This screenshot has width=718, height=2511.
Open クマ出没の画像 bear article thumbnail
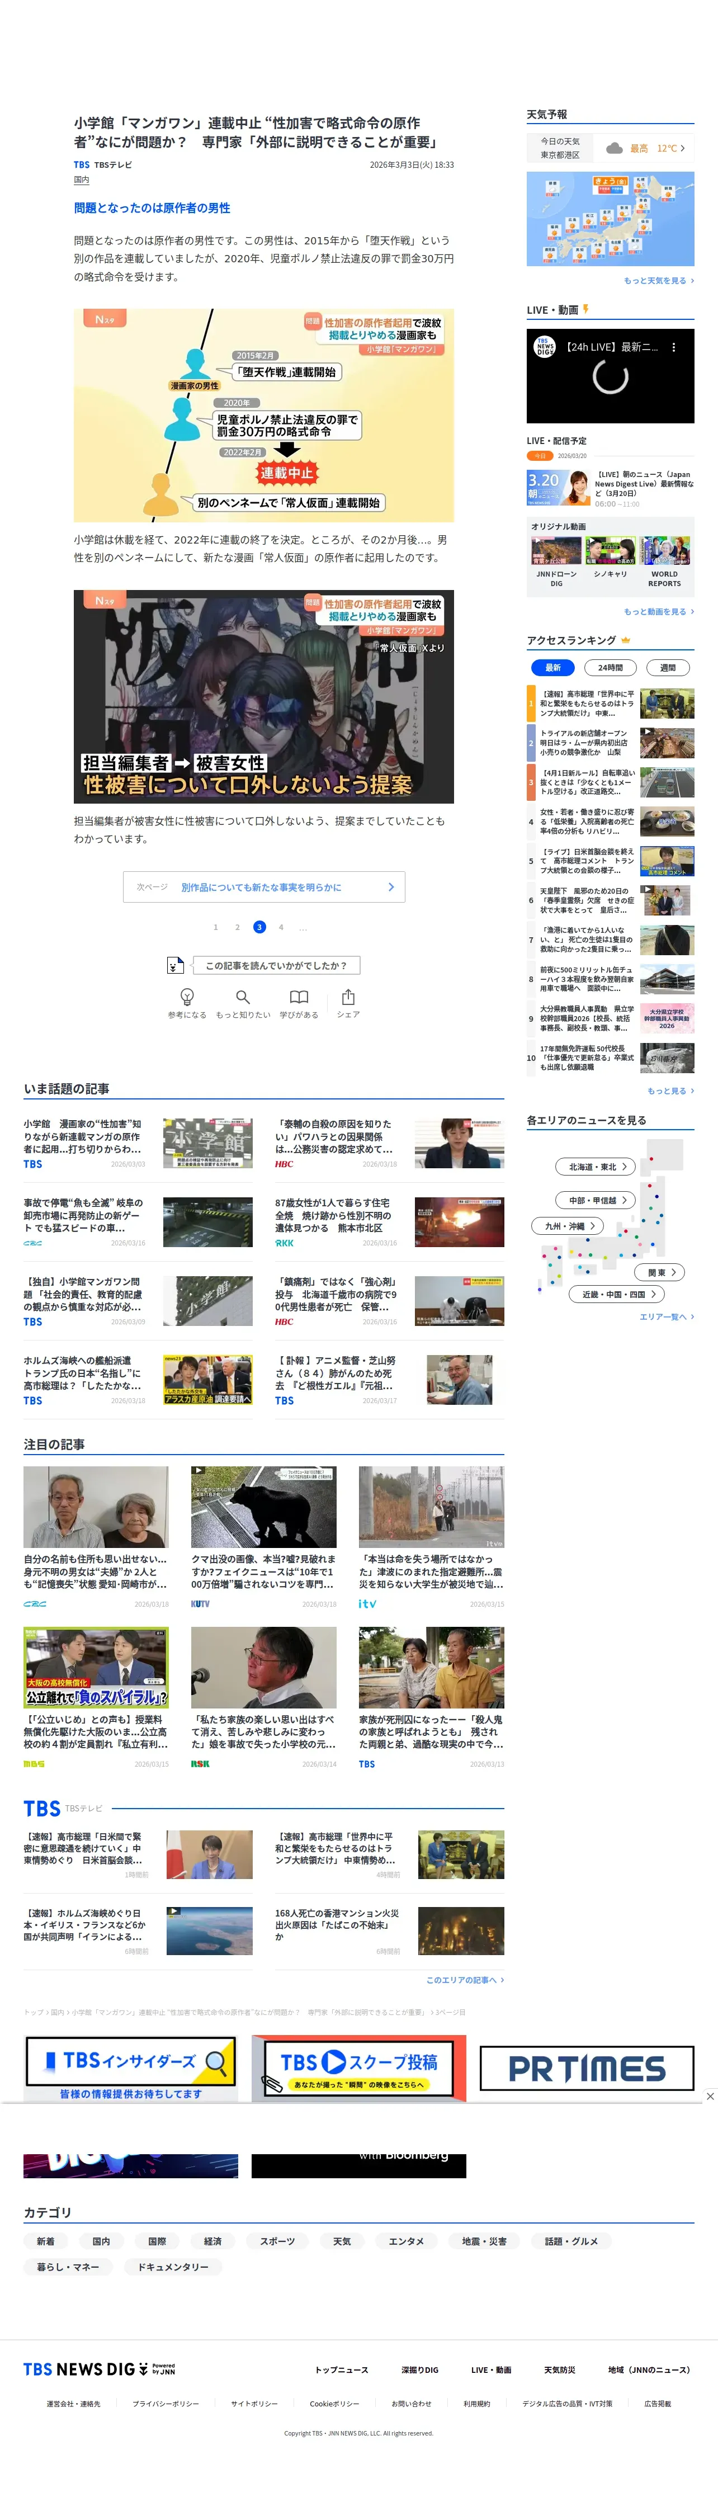[x=264, y=1506]
